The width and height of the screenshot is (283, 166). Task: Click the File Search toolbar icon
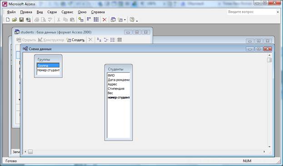pos(28,19)
